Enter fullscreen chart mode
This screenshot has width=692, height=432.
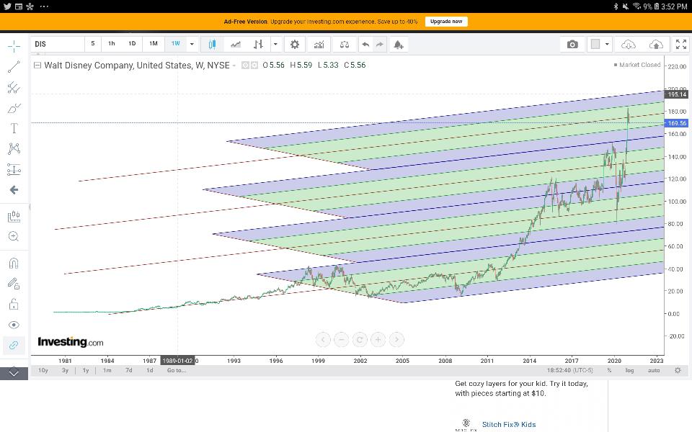681,44
